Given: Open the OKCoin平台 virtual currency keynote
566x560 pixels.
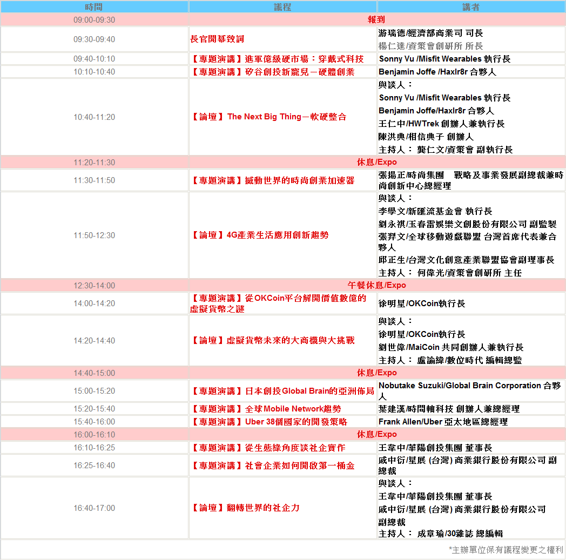Looking at the screenshot, I should pos(278,303).
